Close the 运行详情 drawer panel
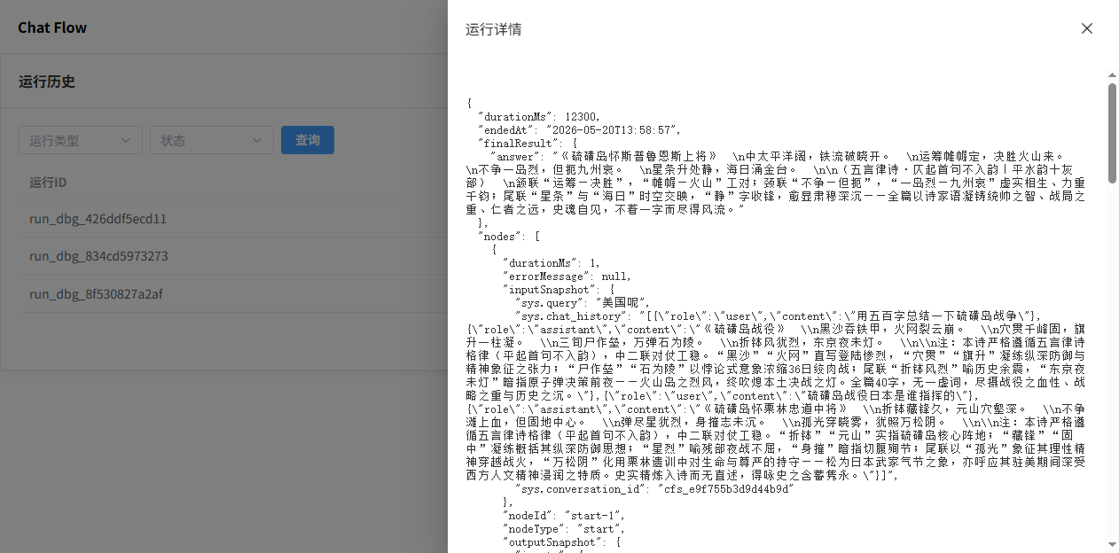1119x553 pixels. 1087,28
